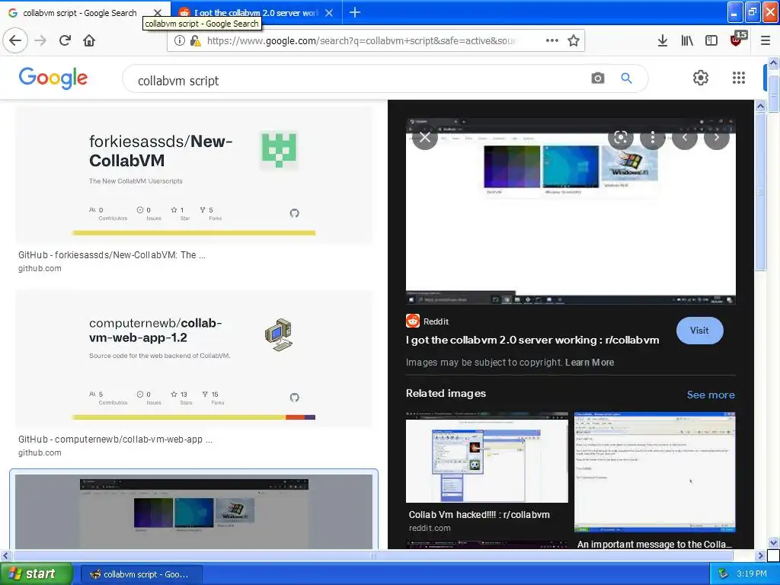Click the Visit button

click(699, 331)
